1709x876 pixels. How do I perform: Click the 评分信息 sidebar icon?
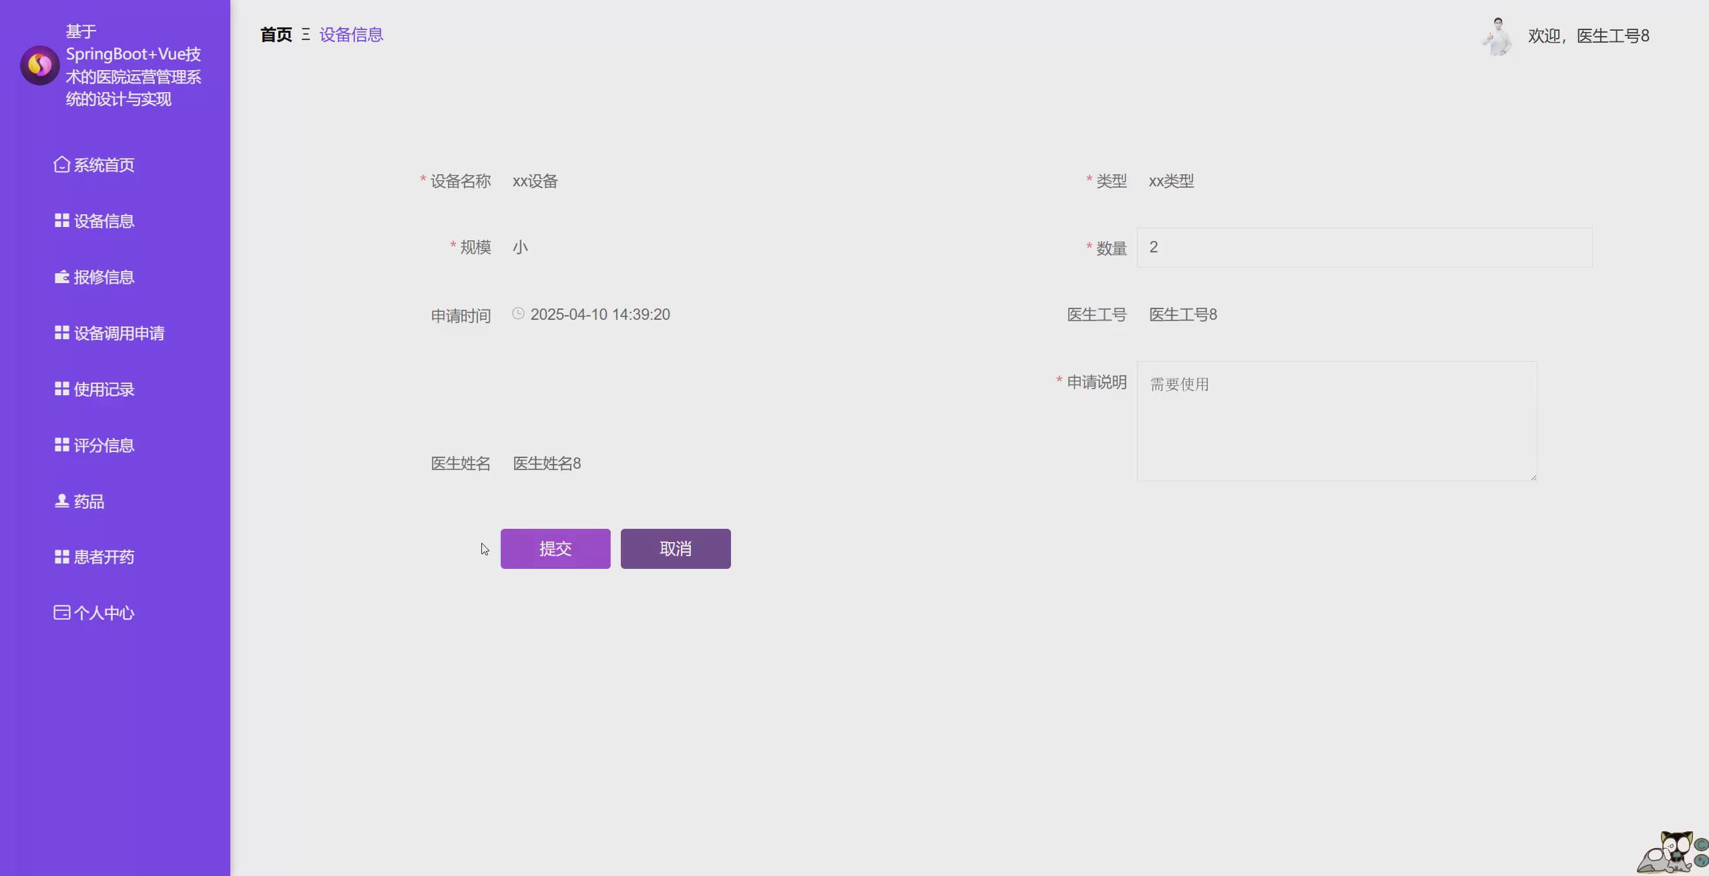(61, 444)
